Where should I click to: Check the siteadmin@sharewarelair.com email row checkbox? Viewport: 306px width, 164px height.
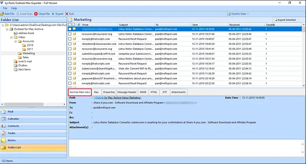(x=70, y=44)
